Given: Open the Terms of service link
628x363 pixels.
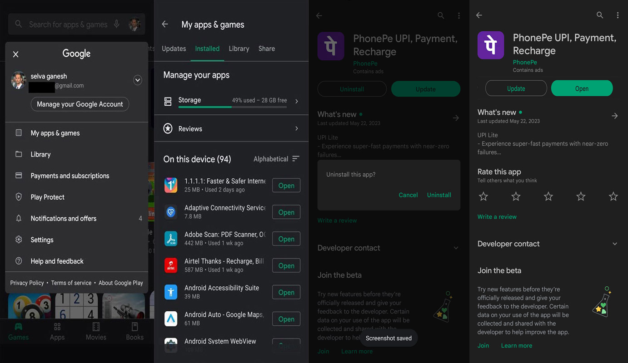Looking at the screenshot, I should (x=71, y=283).
